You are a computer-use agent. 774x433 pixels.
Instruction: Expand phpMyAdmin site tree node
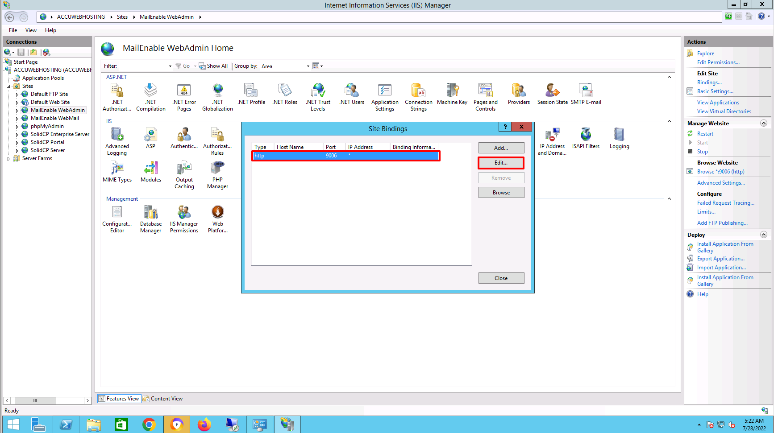pyautogui.click(x=17, y=127)
